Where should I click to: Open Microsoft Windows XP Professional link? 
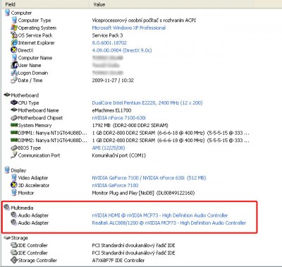pyautogui.click(x=129, y=28)
